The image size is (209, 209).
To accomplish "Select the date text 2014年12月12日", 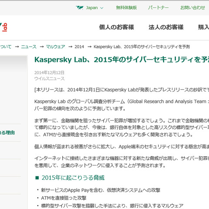I will 49,73.
